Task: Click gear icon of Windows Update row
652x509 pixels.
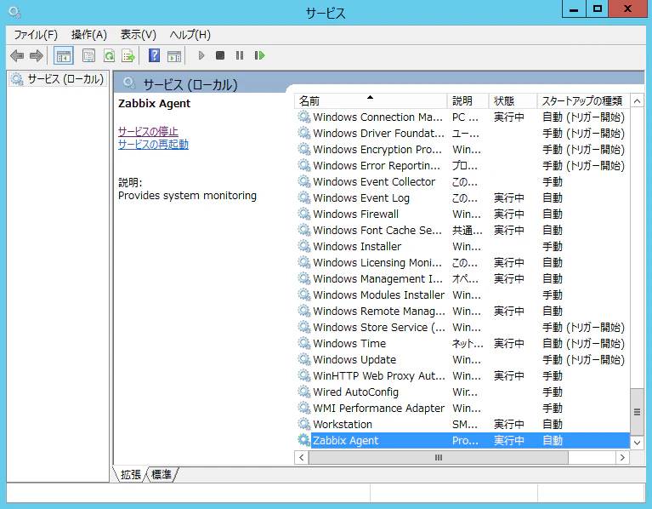Action: coord(304,359)
